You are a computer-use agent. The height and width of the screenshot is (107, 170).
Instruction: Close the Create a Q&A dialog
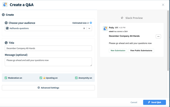pos(163,5)
